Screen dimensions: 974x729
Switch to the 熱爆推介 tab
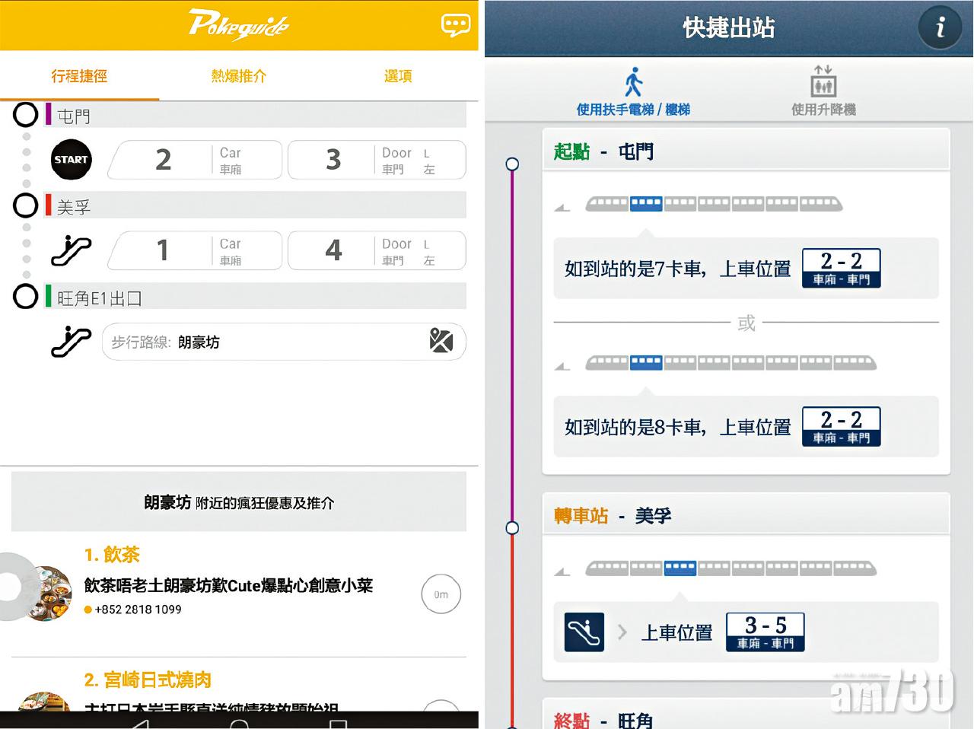[x=237, y=76]
